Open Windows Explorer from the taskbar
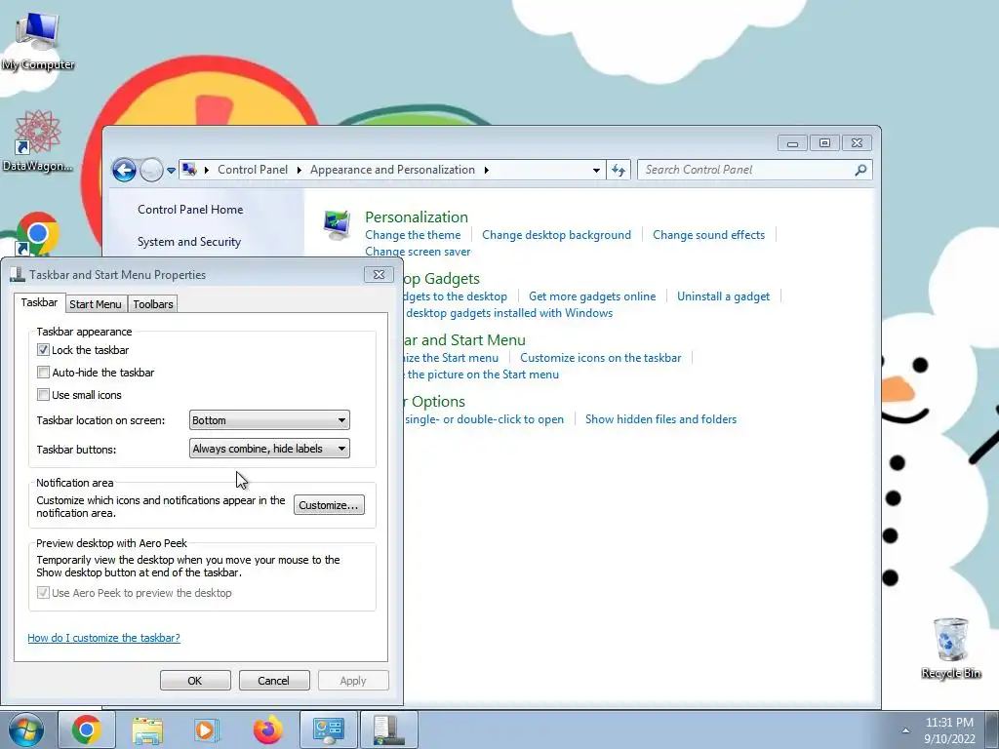Screen dimensions: 999x749 [x=148, y=729]
